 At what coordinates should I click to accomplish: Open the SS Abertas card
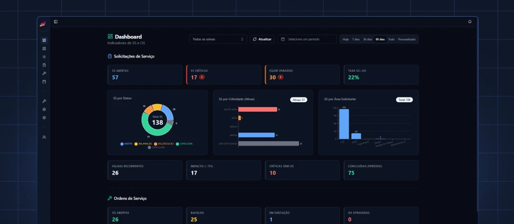coord(145,75)
